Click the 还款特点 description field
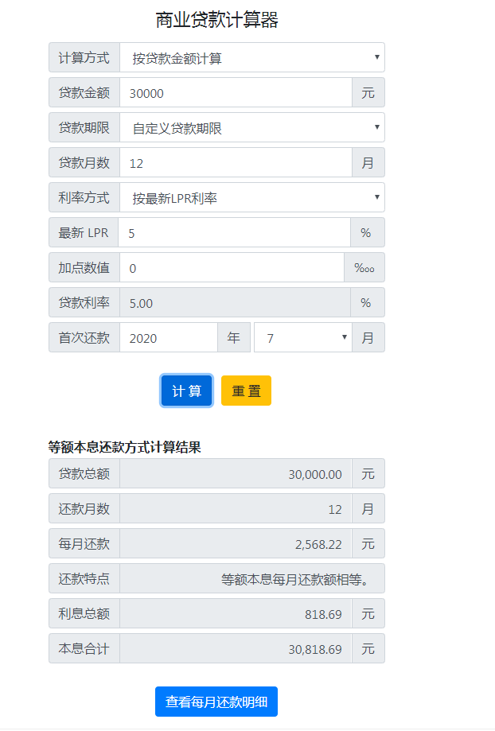This screenshot has width=495, height=731. pos(251,579)
